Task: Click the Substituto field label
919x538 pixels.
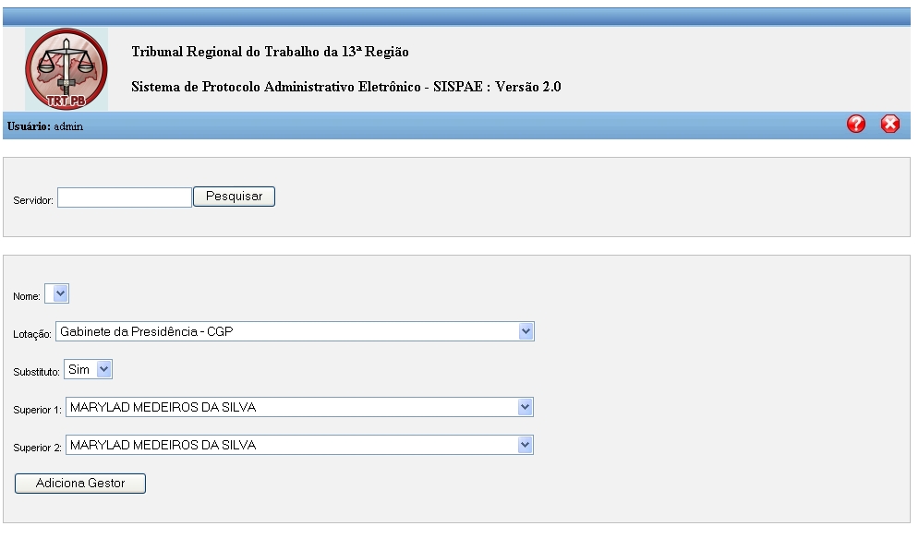Action: coord(36,372)
